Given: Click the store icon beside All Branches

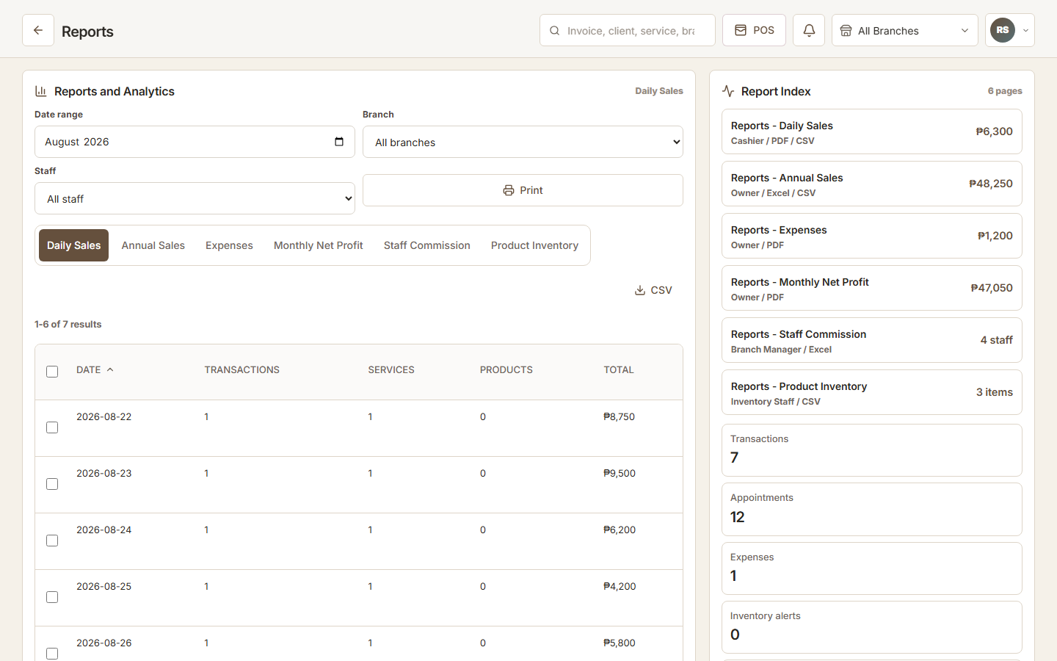Looking at the screenshot, I should tap(846, 31).
